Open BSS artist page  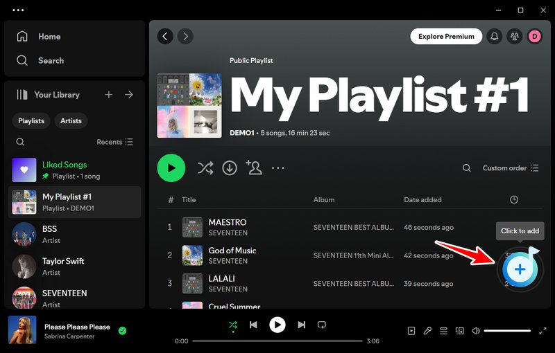click(74, 234)
